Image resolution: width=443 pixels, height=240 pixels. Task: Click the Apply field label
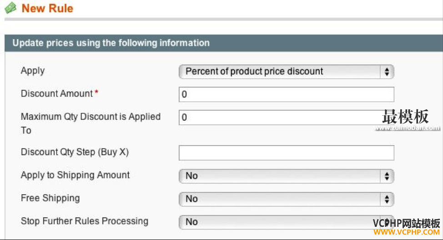[x=33, y=71]
